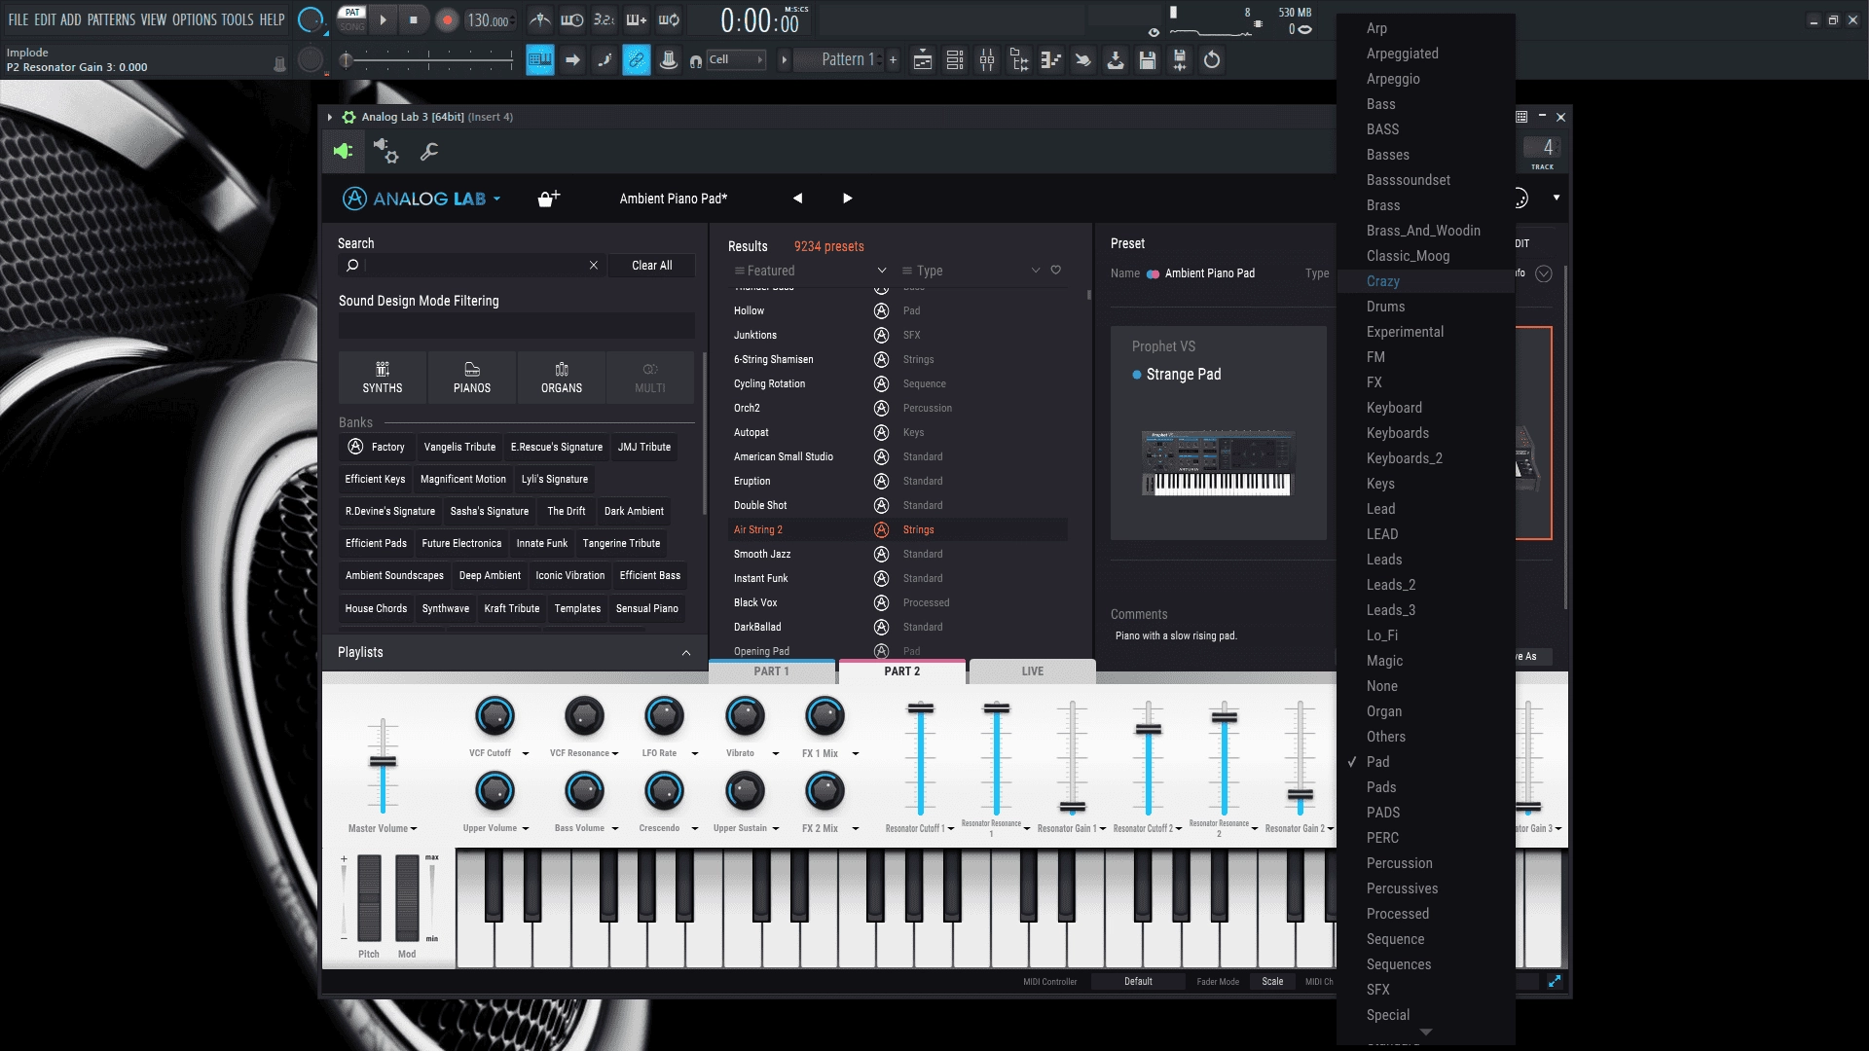The image size is (1869, 1051).
Task: Click the Scale fader mode button
Action: pos(1272,982)
